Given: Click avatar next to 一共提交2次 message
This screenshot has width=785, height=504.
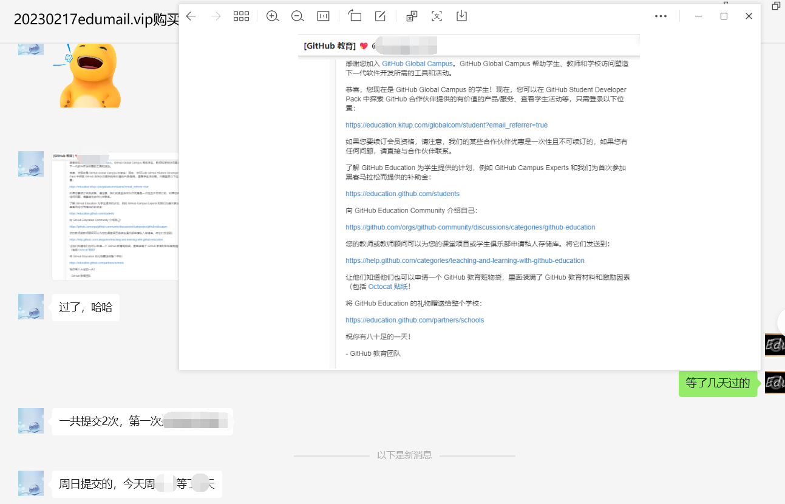Looking at the screenshot, I should click(x=31, y=421).
